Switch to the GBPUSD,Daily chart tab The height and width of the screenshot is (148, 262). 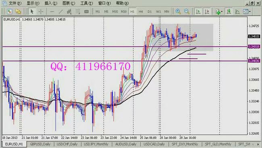pyautogui.click(x=40, y=144)
